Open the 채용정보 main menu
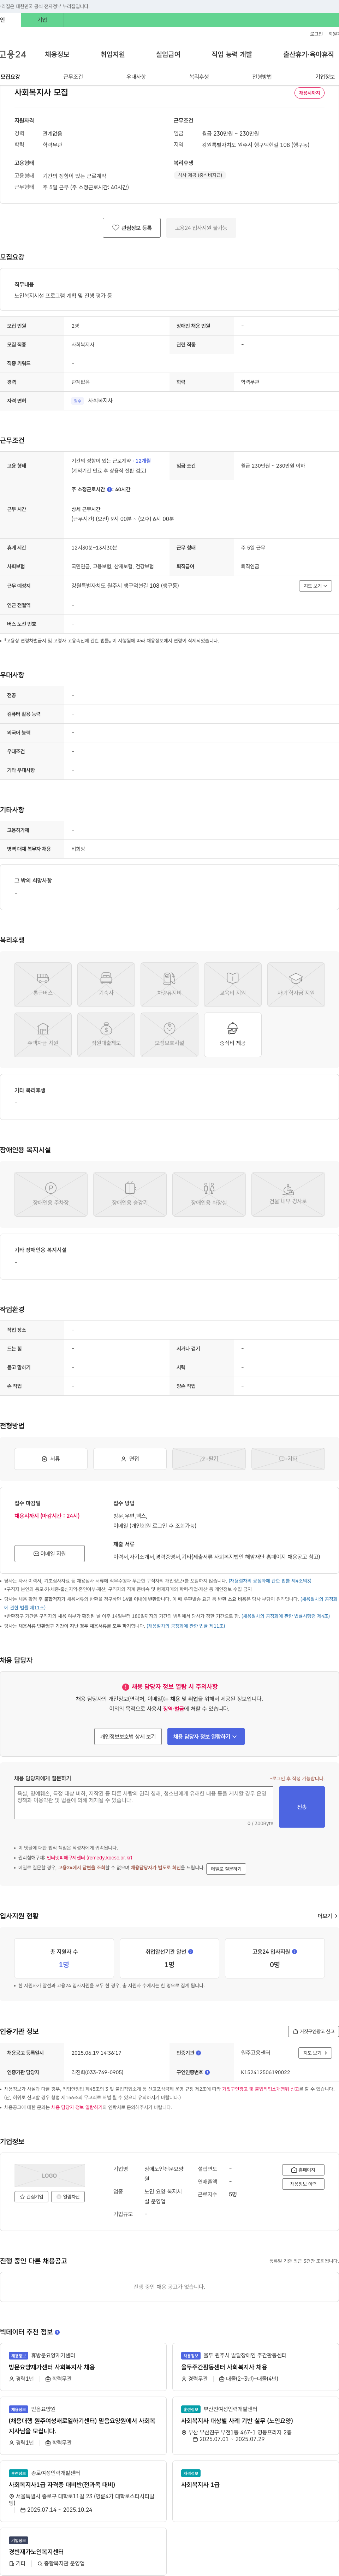The width and height of the screenshot is (339, 2576). tap(57, 54)
